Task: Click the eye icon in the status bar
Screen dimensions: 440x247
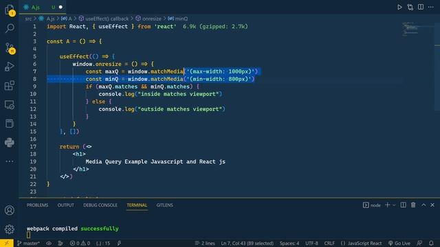Action: click(x=49, y=243)
